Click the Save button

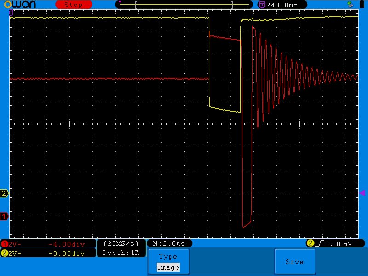(295, 262)
